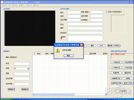
Task: Open the 导入识别 menu
Action: (13, 5)
